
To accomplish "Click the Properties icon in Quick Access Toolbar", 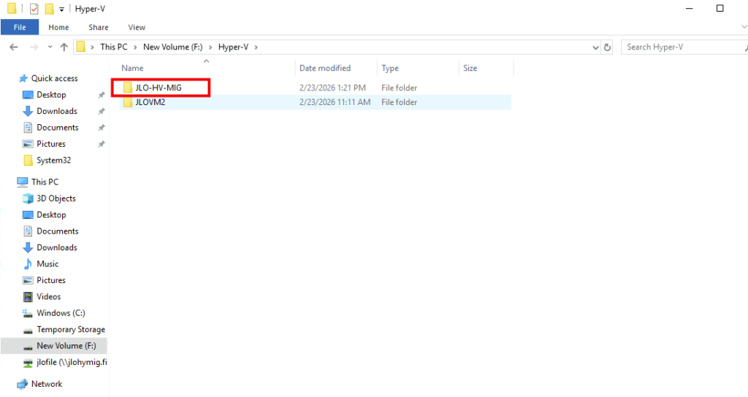I will point(34,9).
